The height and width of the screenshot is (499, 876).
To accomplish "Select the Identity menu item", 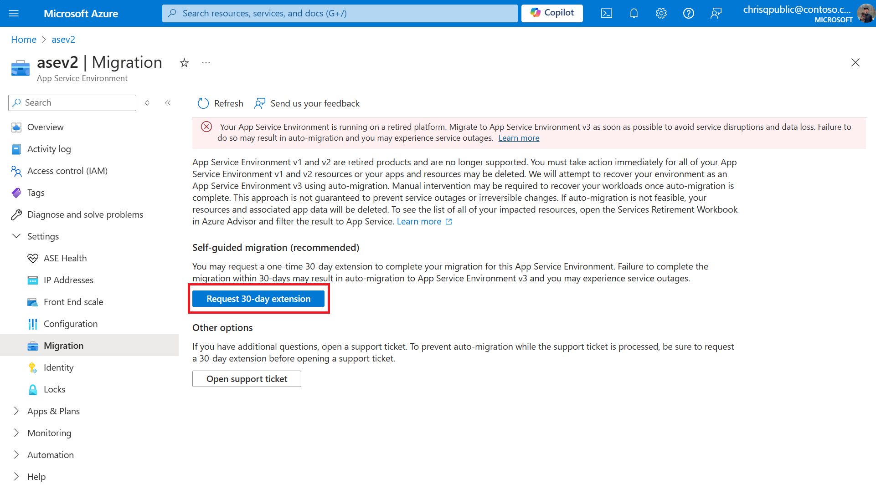I will (58, 367).
